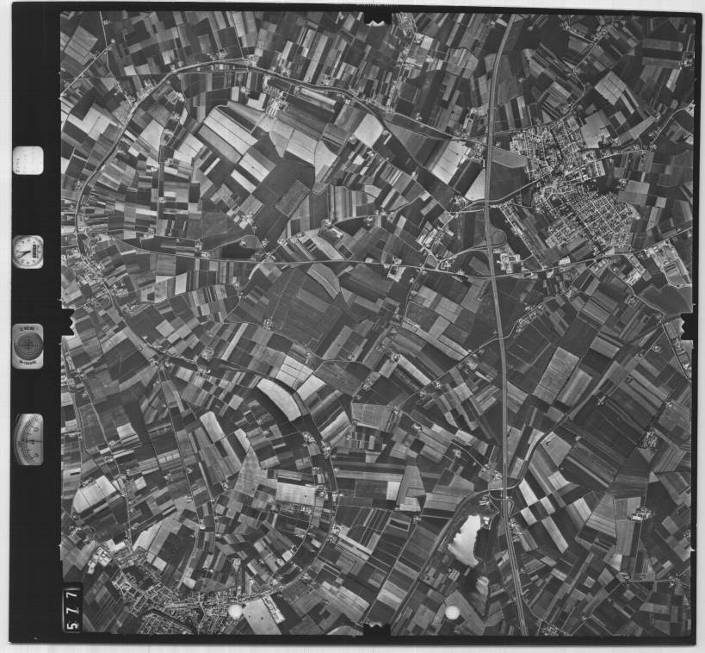Click the circular bubble level instrument

28,346
